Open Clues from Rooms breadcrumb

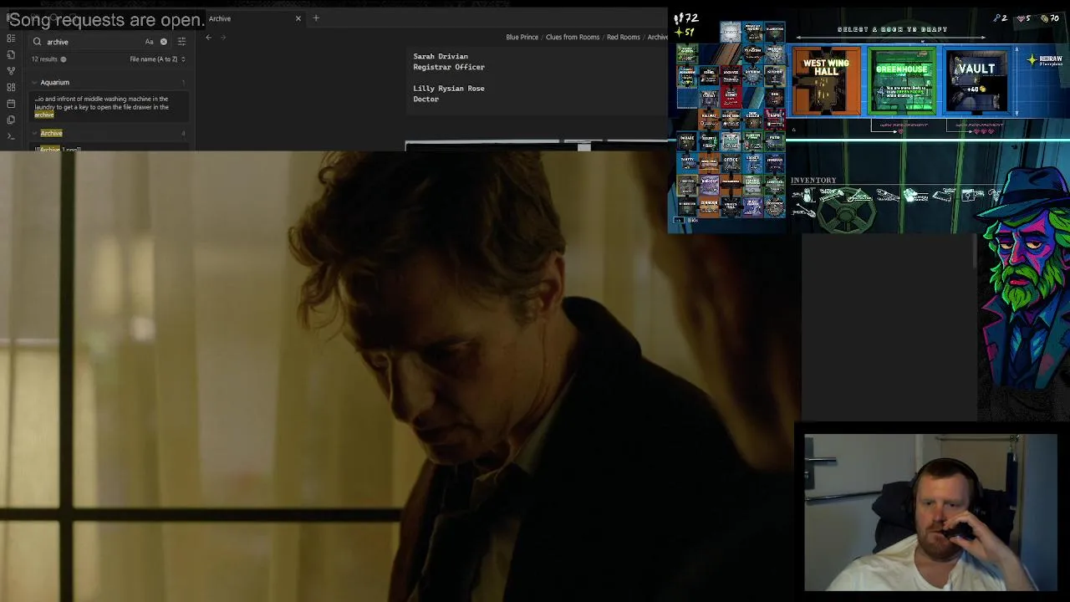[573, 37]
